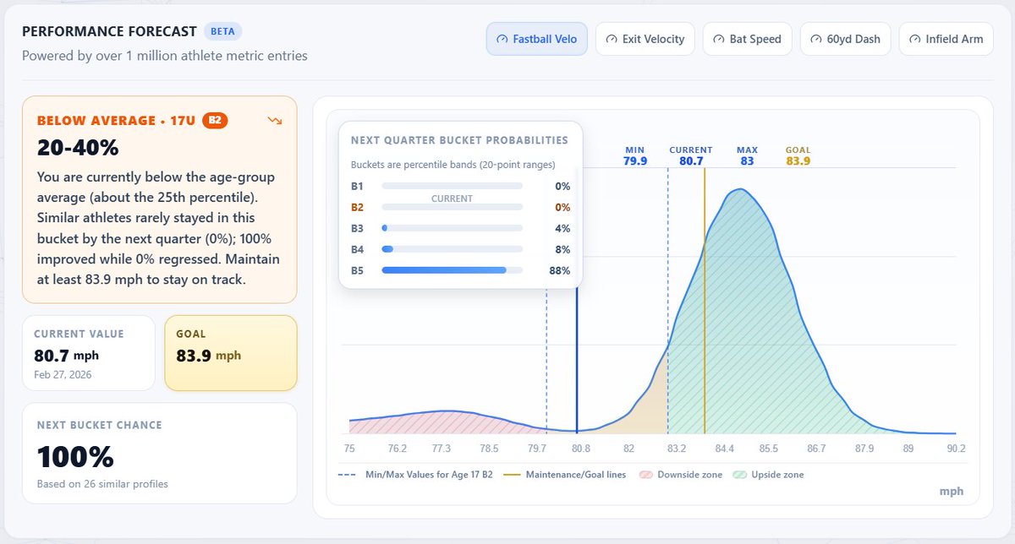Click the Downside zone legend label
This screenshot has width=1015, height=544.
click(x=689, y=475)
